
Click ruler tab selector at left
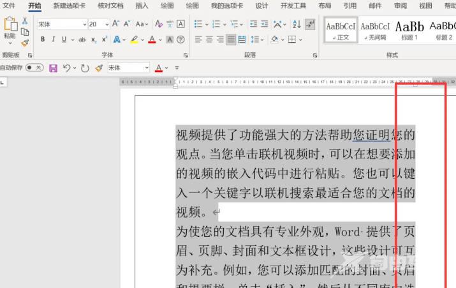pos(3,82)
